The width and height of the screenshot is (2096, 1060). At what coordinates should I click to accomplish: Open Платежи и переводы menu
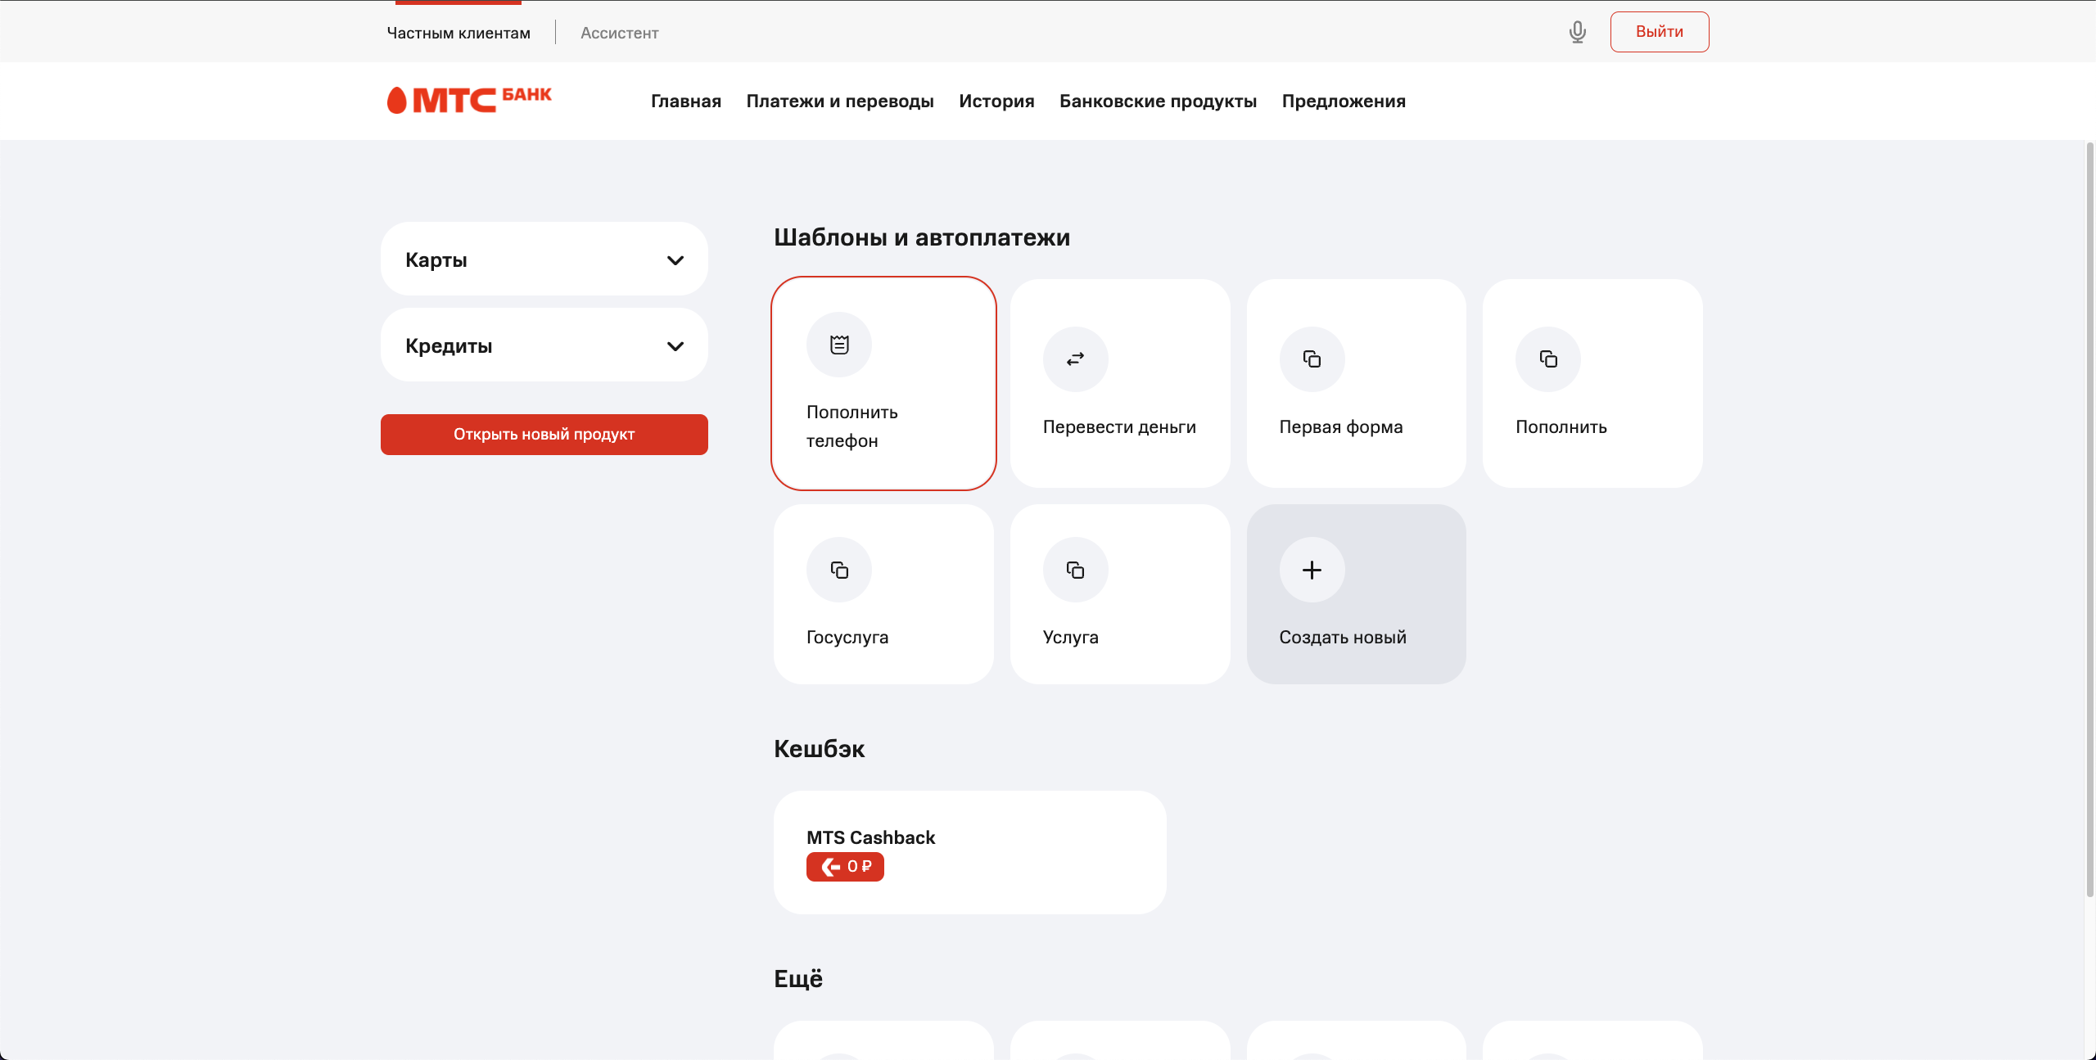pyautogui.click(x=840, y=101)
